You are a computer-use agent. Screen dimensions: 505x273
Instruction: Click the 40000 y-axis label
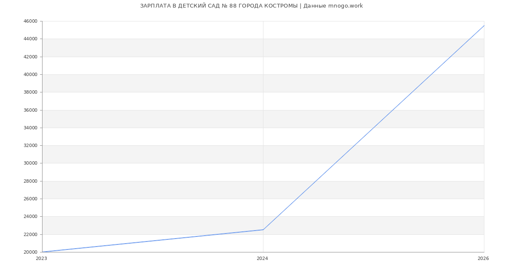tap(31, 75)
